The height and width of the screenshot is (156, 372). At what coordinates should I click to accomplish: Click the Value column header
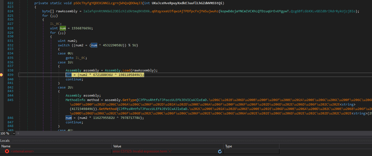(x=168, y=146)
